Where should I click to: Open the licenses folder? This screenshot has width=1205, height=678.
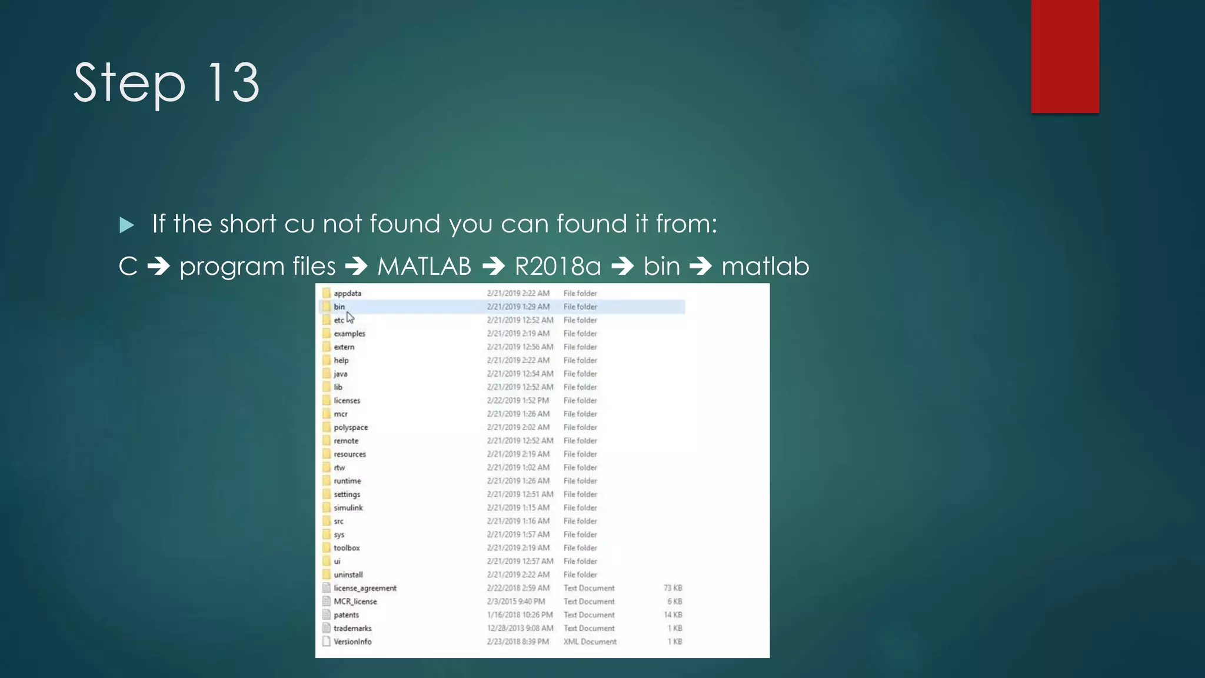(x=347, y=401)
